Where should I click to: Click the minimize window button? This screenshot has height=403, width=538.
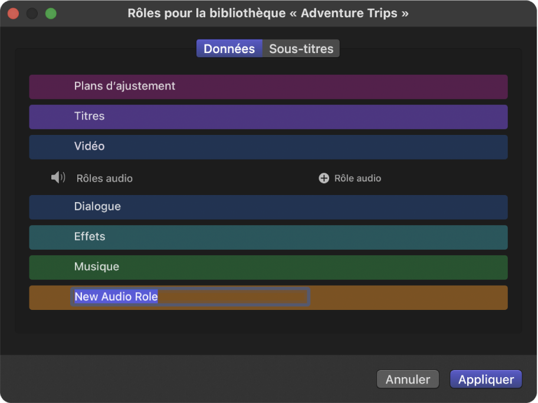pos(32,14)
